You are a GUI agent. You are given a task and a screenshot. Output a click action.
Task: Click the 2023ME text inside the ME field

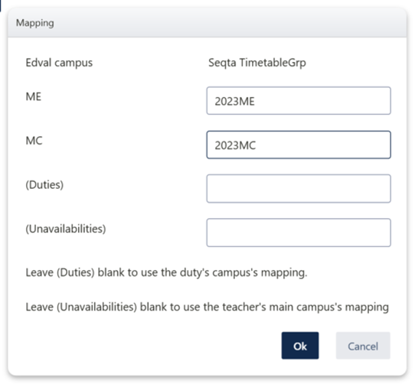click(234, 101)
